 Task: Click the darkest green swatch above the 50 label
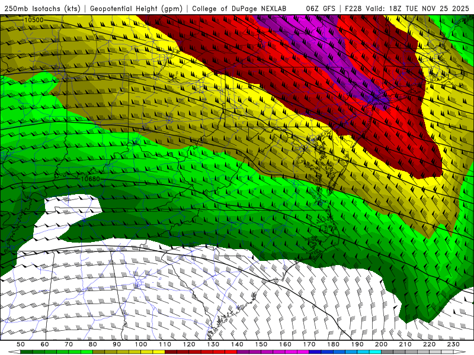pos(26,352)
